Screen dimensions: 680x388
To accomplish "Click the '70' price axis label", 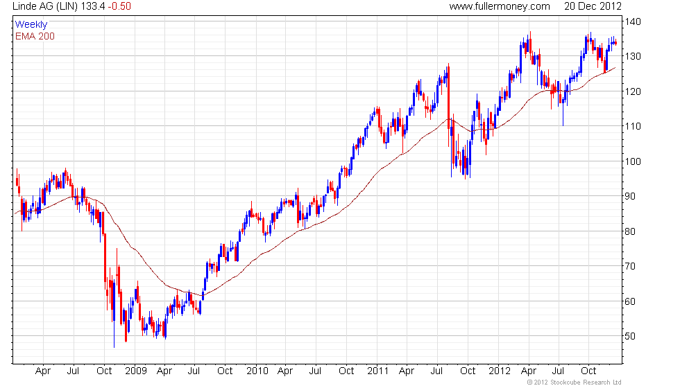I will coord(630,266).
